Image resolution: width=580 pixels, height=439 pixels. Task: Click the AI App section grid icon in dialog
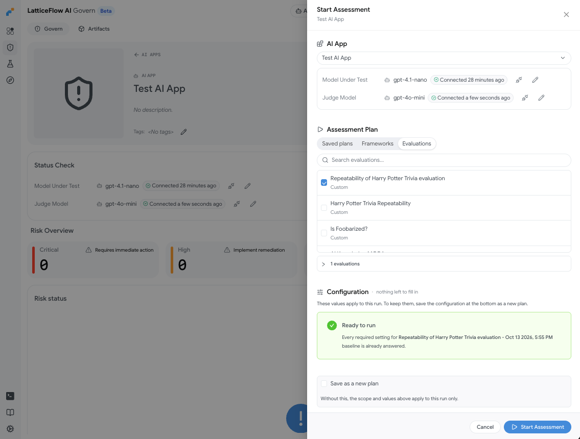coord(320,44)
